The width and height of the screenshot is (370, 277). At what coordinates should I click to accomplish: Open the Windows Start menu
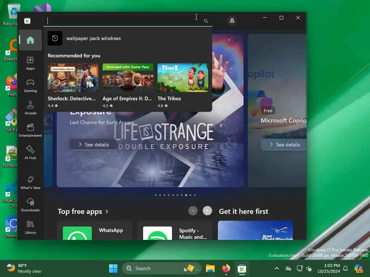coord(113,268)
